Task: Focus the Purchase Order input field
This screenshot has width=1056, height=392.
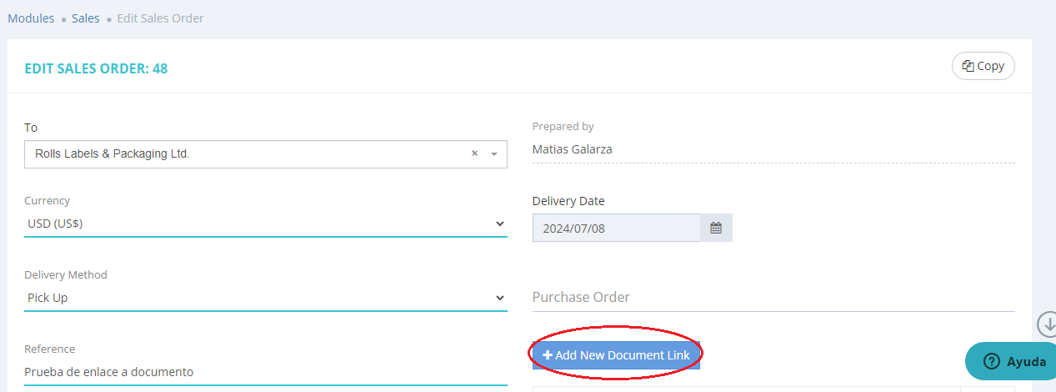Action: 773,298
